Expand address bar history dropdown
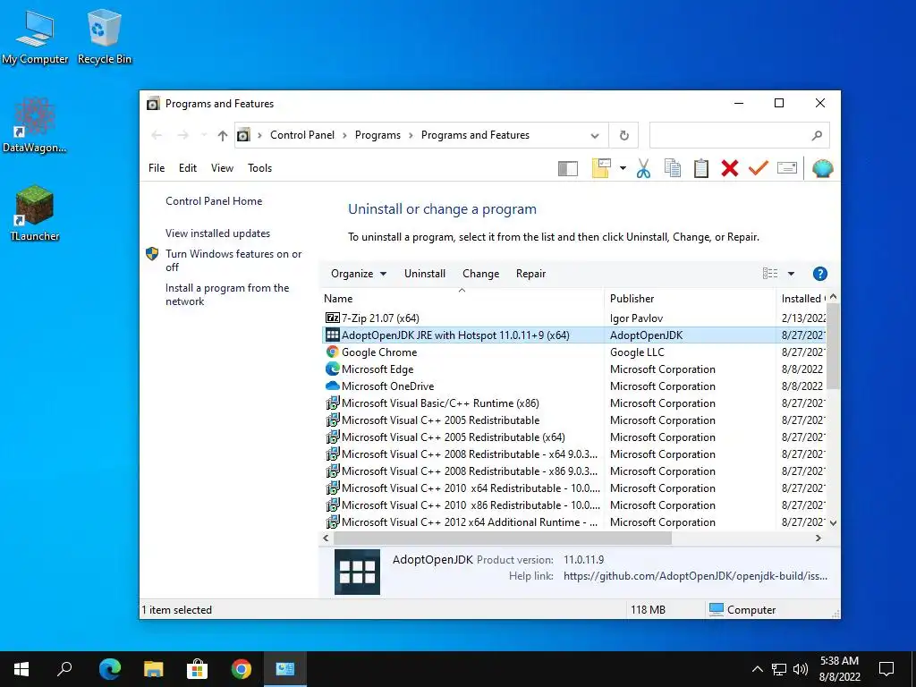916x687 pixels. (x=595, y=136)
